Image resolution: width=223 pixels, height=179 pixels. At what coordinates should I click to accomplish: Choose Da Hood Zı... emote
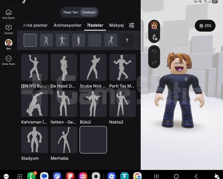(64, 67)
